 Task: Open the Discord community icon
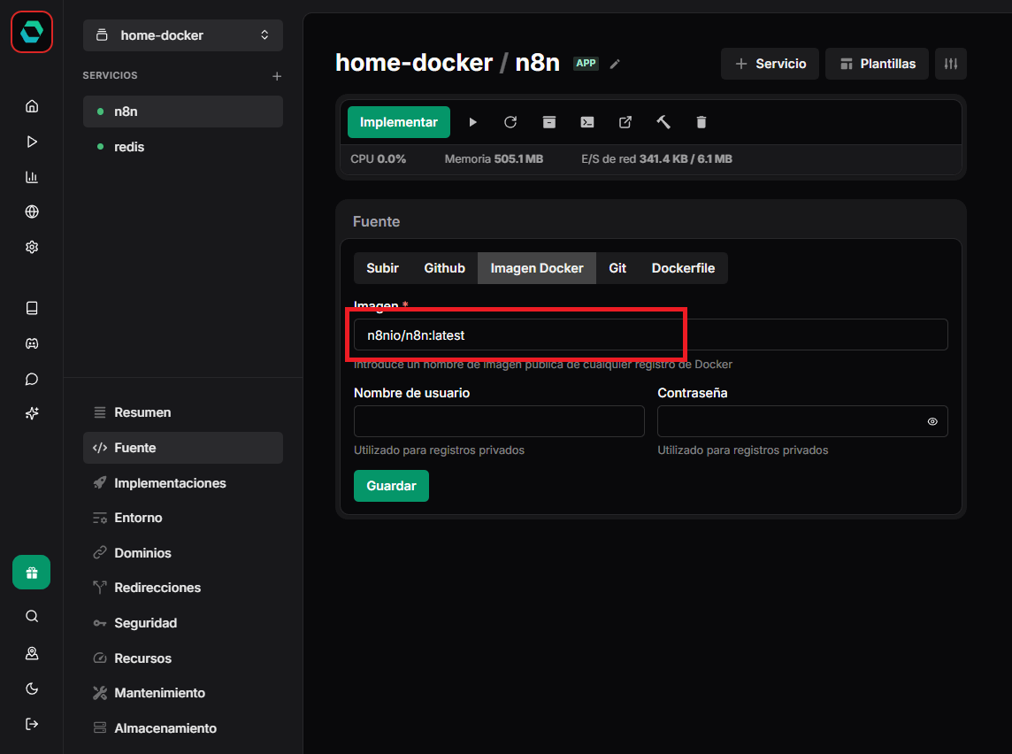tap(32, 343)
